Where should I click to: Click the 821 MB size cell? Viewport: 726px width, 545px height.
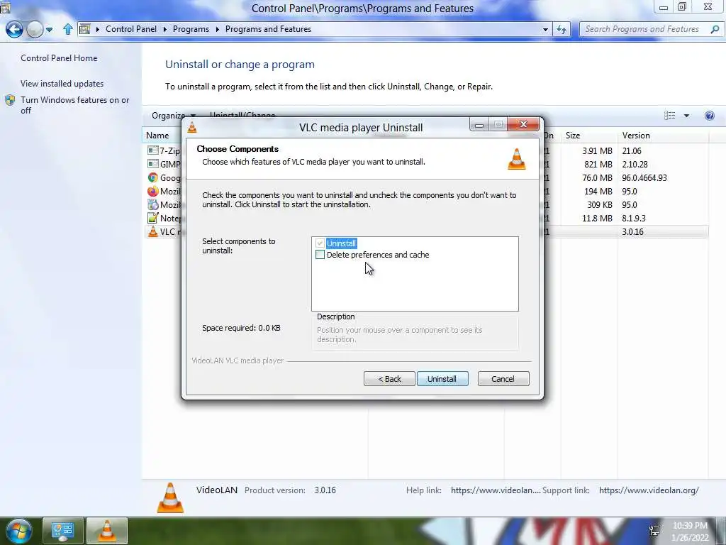[598, 164]
